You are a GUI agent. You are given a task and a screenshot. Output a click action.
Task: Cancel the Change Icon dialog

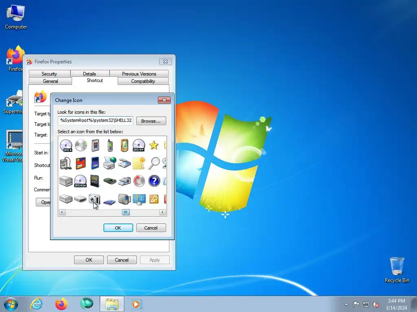click(151, 227)
